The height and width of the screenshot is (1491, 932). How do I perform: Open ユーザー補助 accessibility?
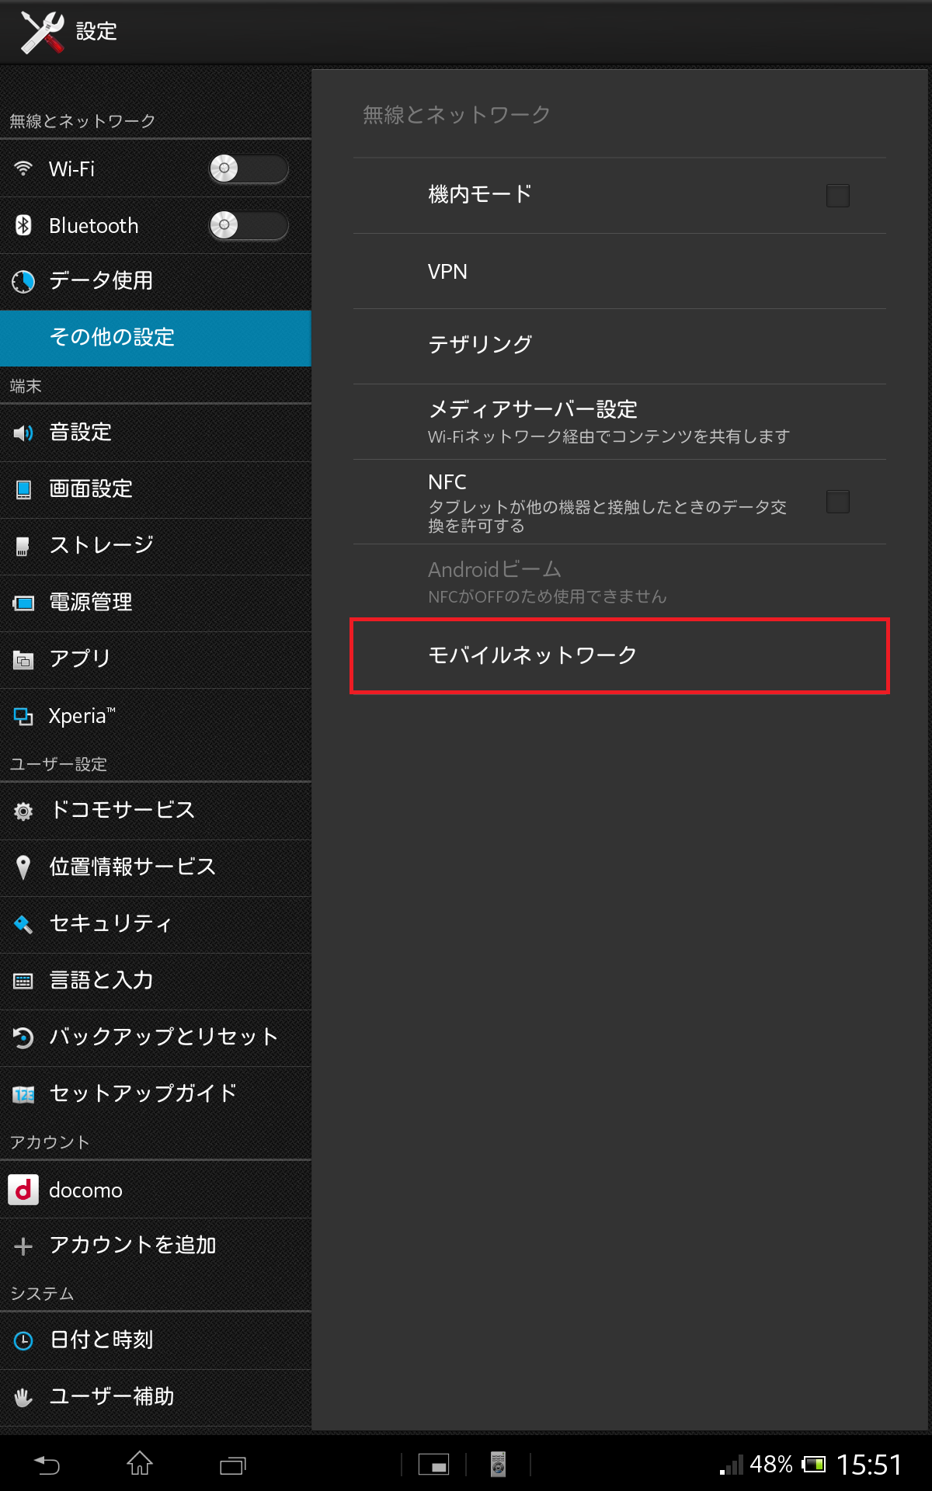tap(155, 1397)
